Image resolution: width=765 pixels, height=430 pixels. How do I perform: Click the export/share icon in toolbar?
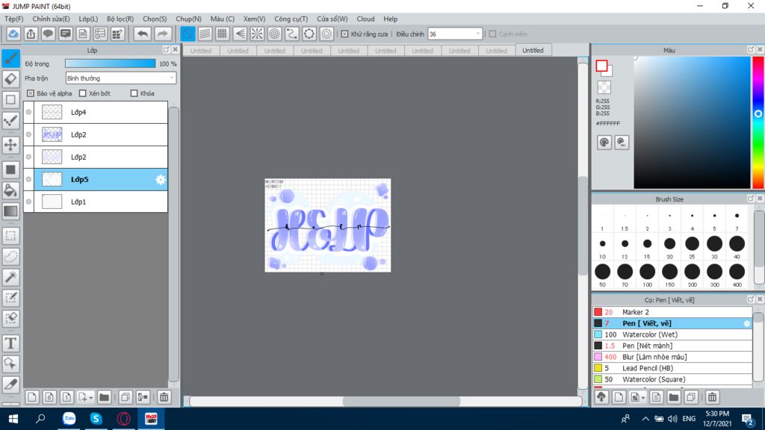tap(31, 34)
